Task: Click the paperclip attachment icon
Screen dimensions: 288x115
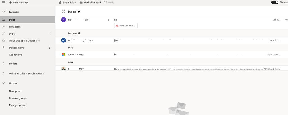Action: tap(109, 20)
